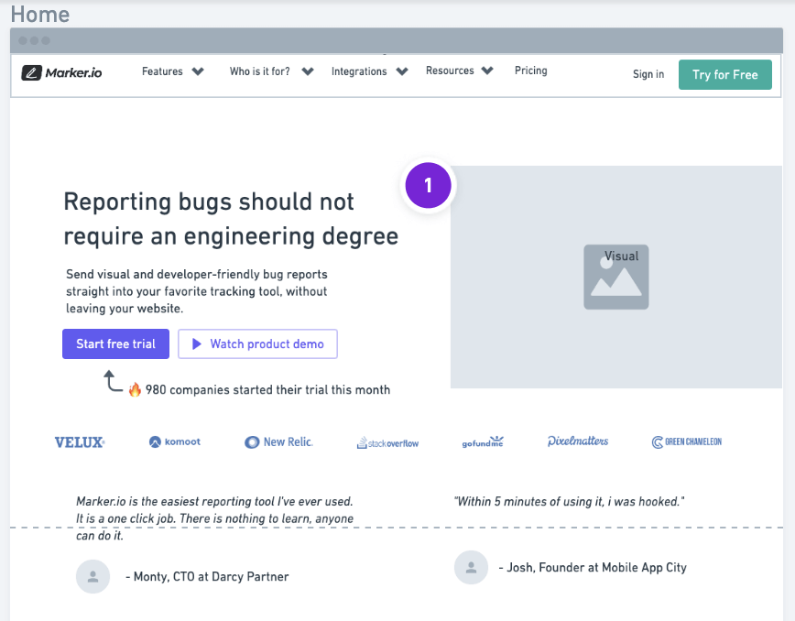Click the Try for Free button
Viewport: 795px width, 621px height.
725,74
